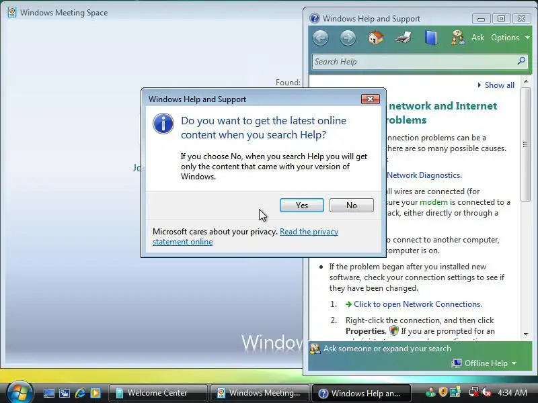538x403 pixels.
Task: Expand the Offline Help dropdown
Action: [x=514, y=363]
